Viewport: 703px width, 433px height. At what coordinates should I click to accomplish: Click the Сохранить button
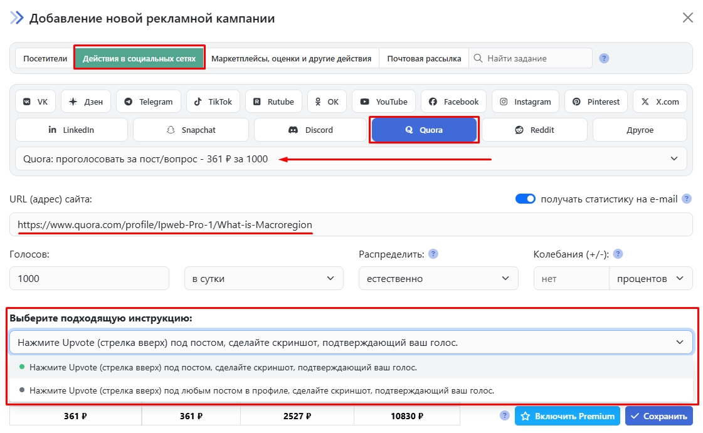point(658,416)
